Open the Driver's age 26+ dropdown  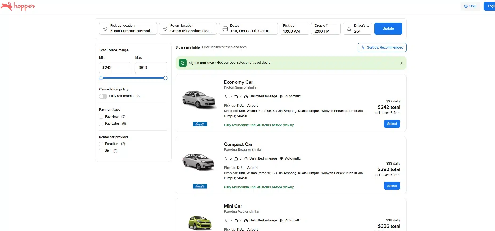coord(358,29)
